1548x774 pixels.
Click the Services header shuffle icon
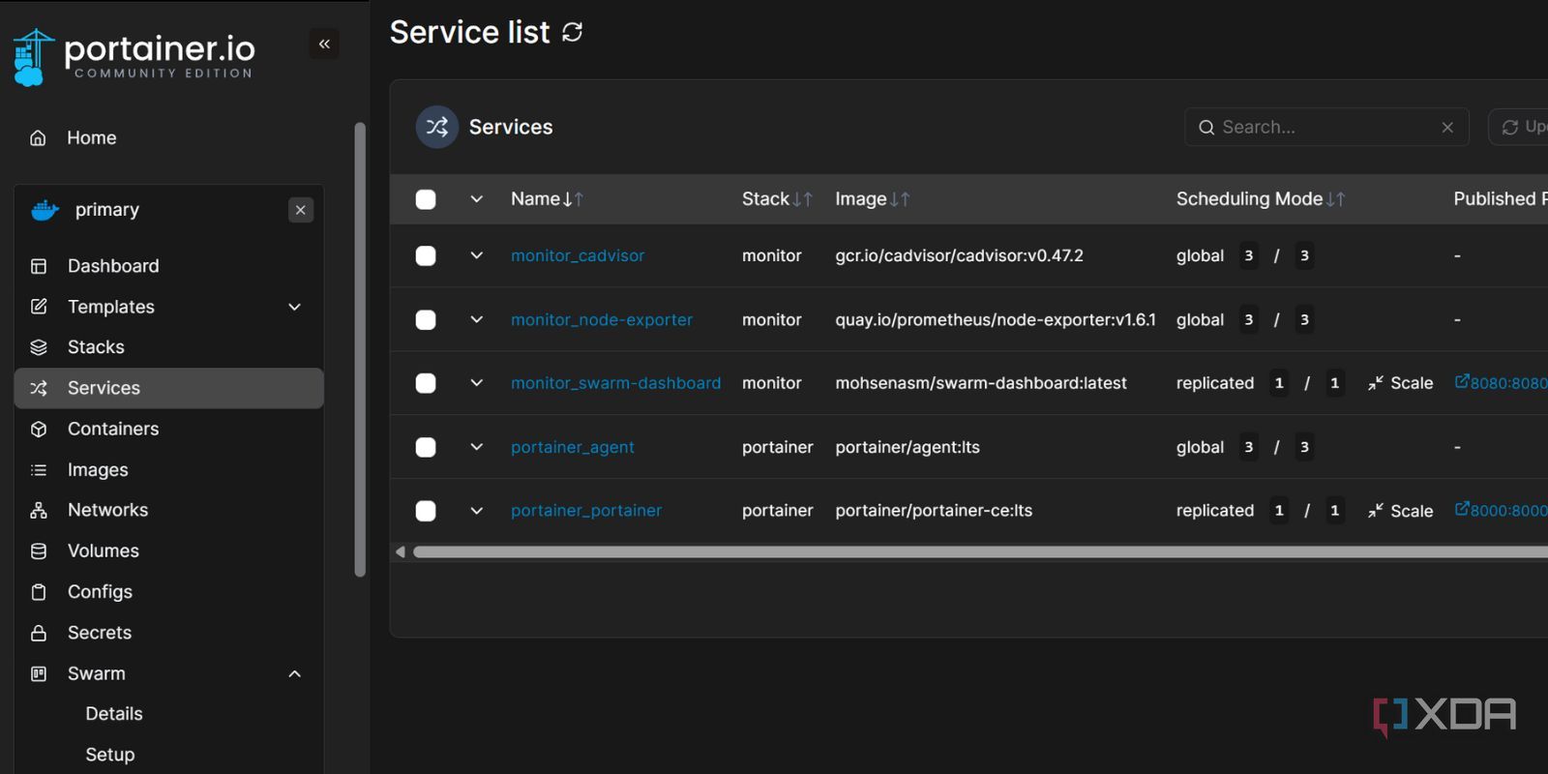[437, 127]
